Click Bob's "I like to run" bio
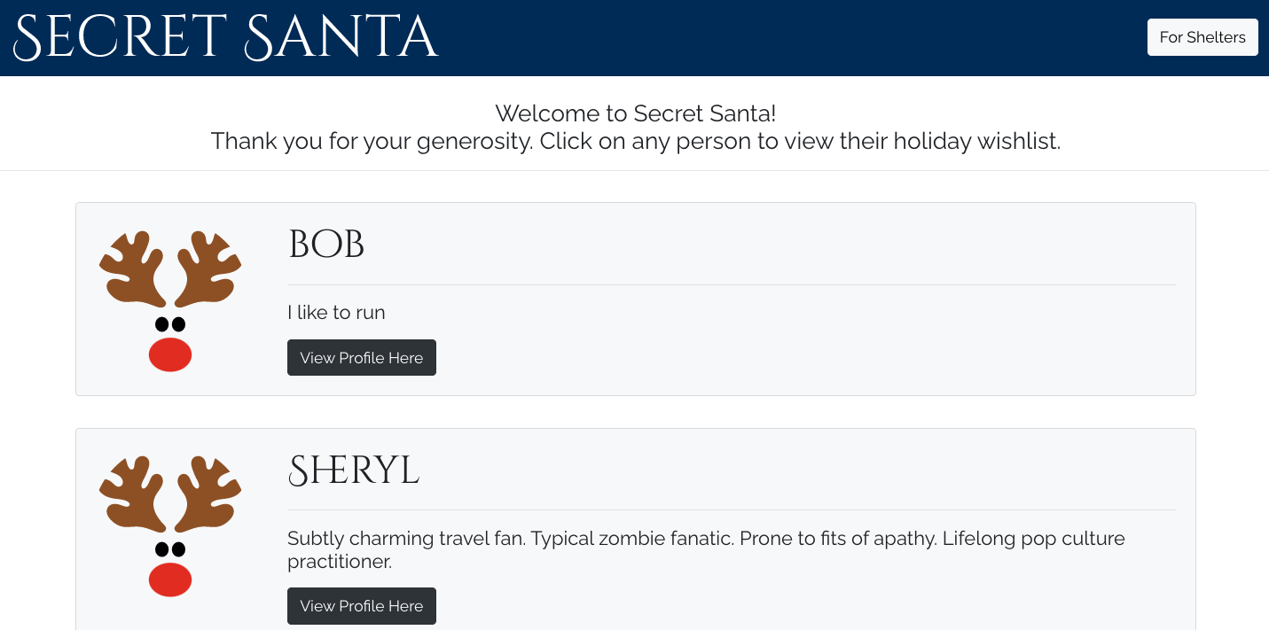 click(336, 312)
